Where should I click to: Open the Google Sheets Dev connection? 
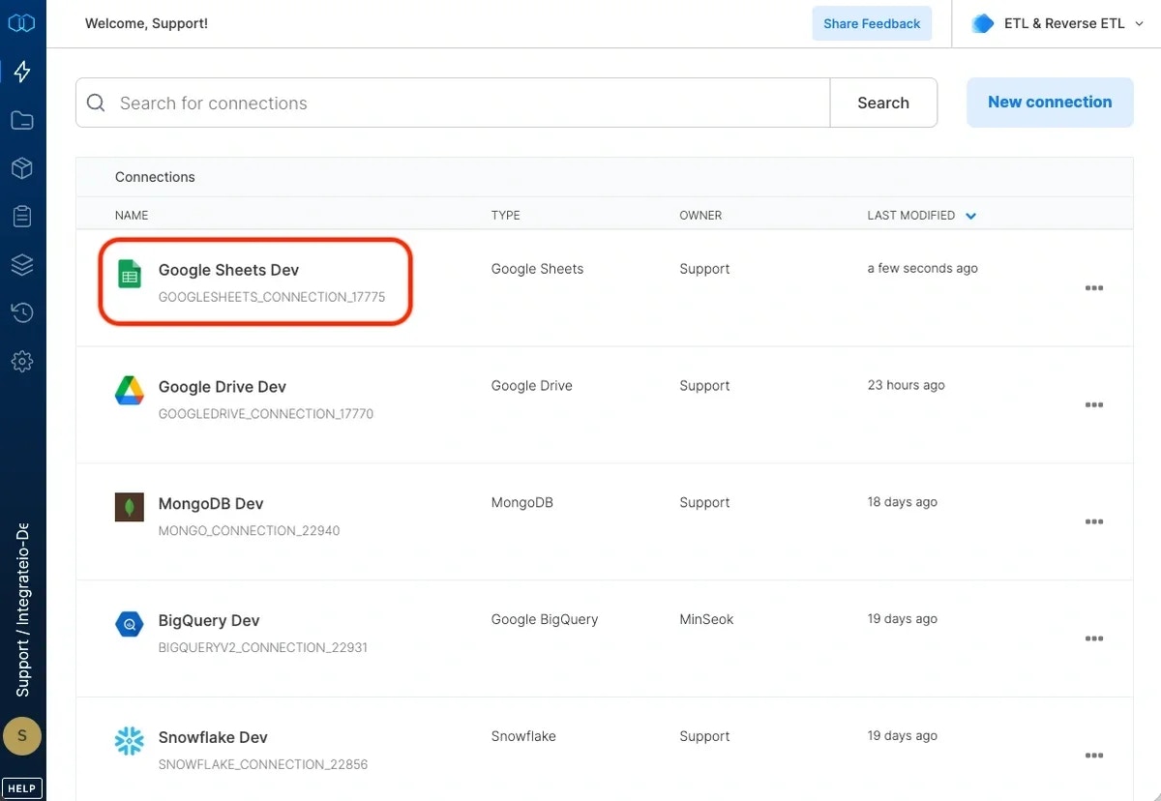click(228, 270)
